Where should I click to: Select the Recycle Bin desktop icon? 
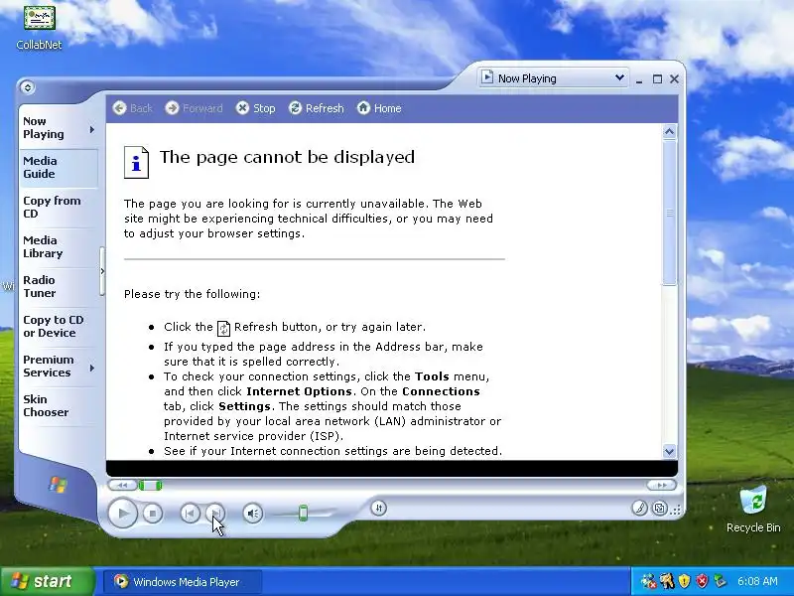[x=753, y=510]
